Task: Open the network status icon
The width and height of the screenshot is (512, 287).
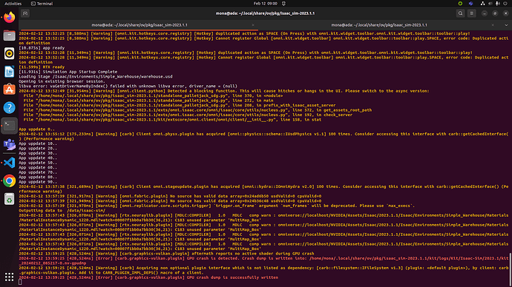Action: coord(482,4)
